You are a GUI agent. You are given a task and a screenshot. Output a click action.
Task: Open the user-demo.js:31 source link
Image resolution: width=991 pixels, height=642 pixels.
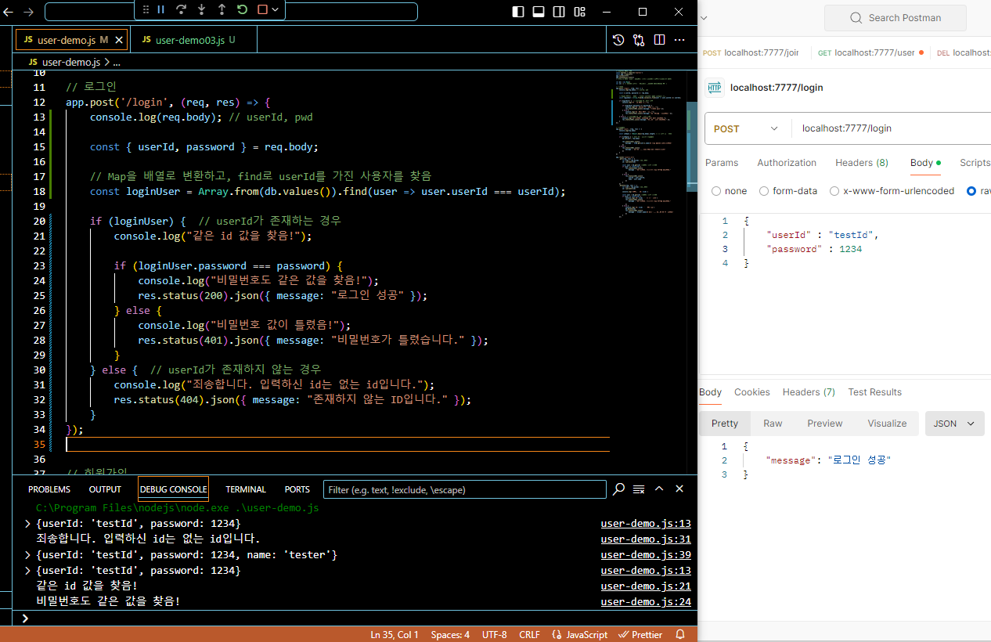tap(646, 539)
